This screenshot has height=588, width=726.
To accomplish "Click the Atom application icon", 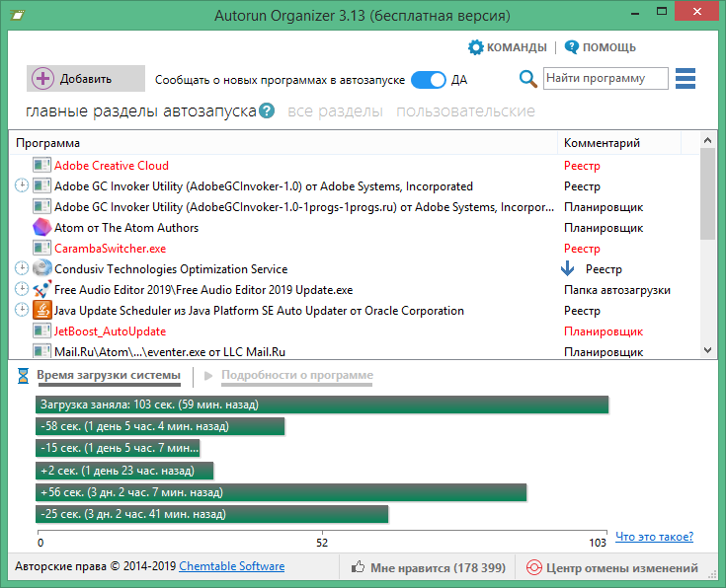I will (x=41, y=227).
